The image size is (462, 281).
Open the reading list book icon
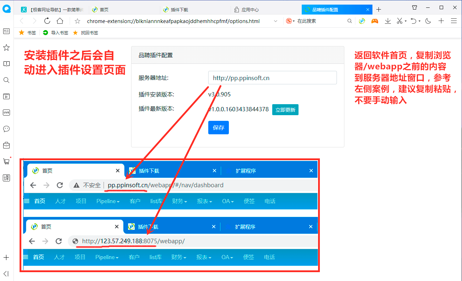6,64
